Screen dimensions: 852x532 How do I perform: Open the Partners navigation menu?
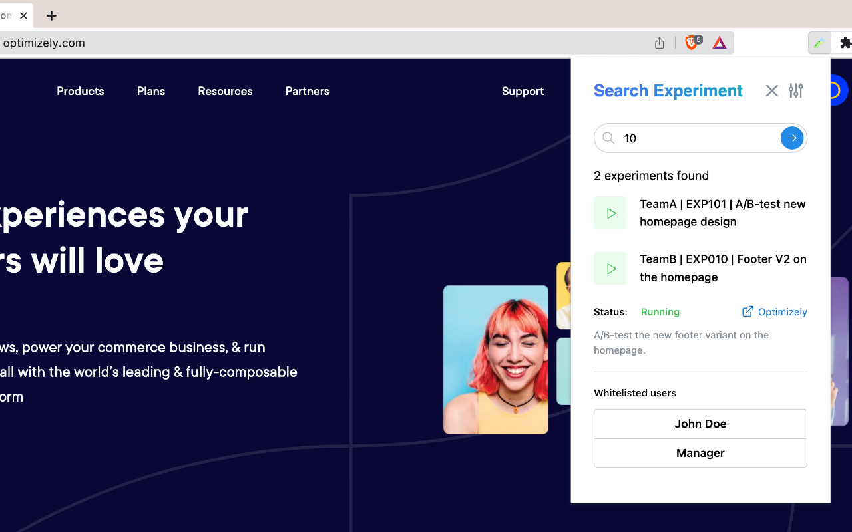pyautogui.click(x=307, y=91)
